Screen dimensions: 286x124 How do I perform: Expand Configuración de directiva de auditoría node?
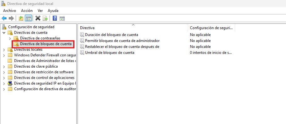4,89
